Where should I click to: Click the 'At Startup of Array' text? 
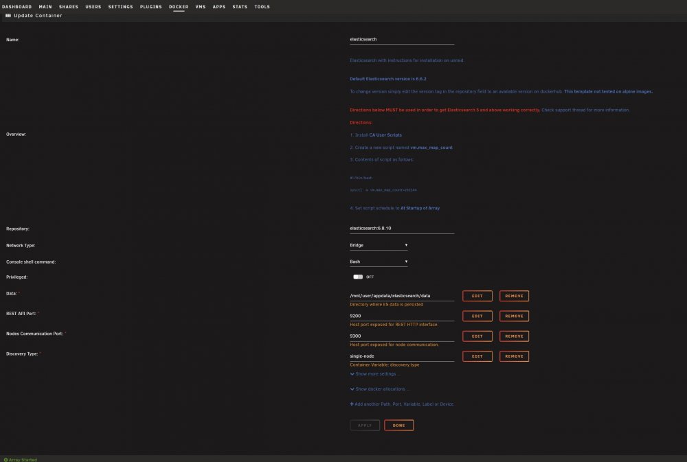click(420, 208)
